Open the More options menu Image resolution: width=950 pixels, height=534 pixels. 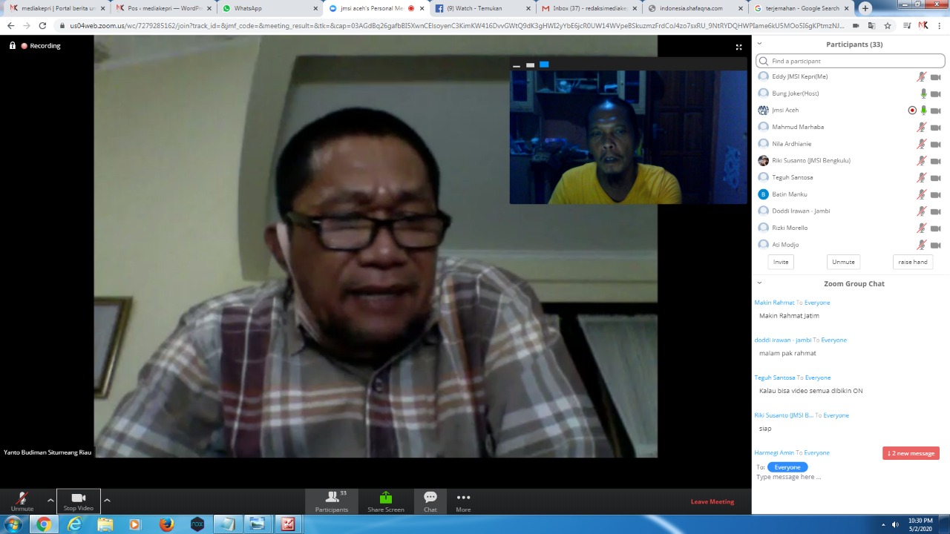pyautogui.click(x=463, y=501)
